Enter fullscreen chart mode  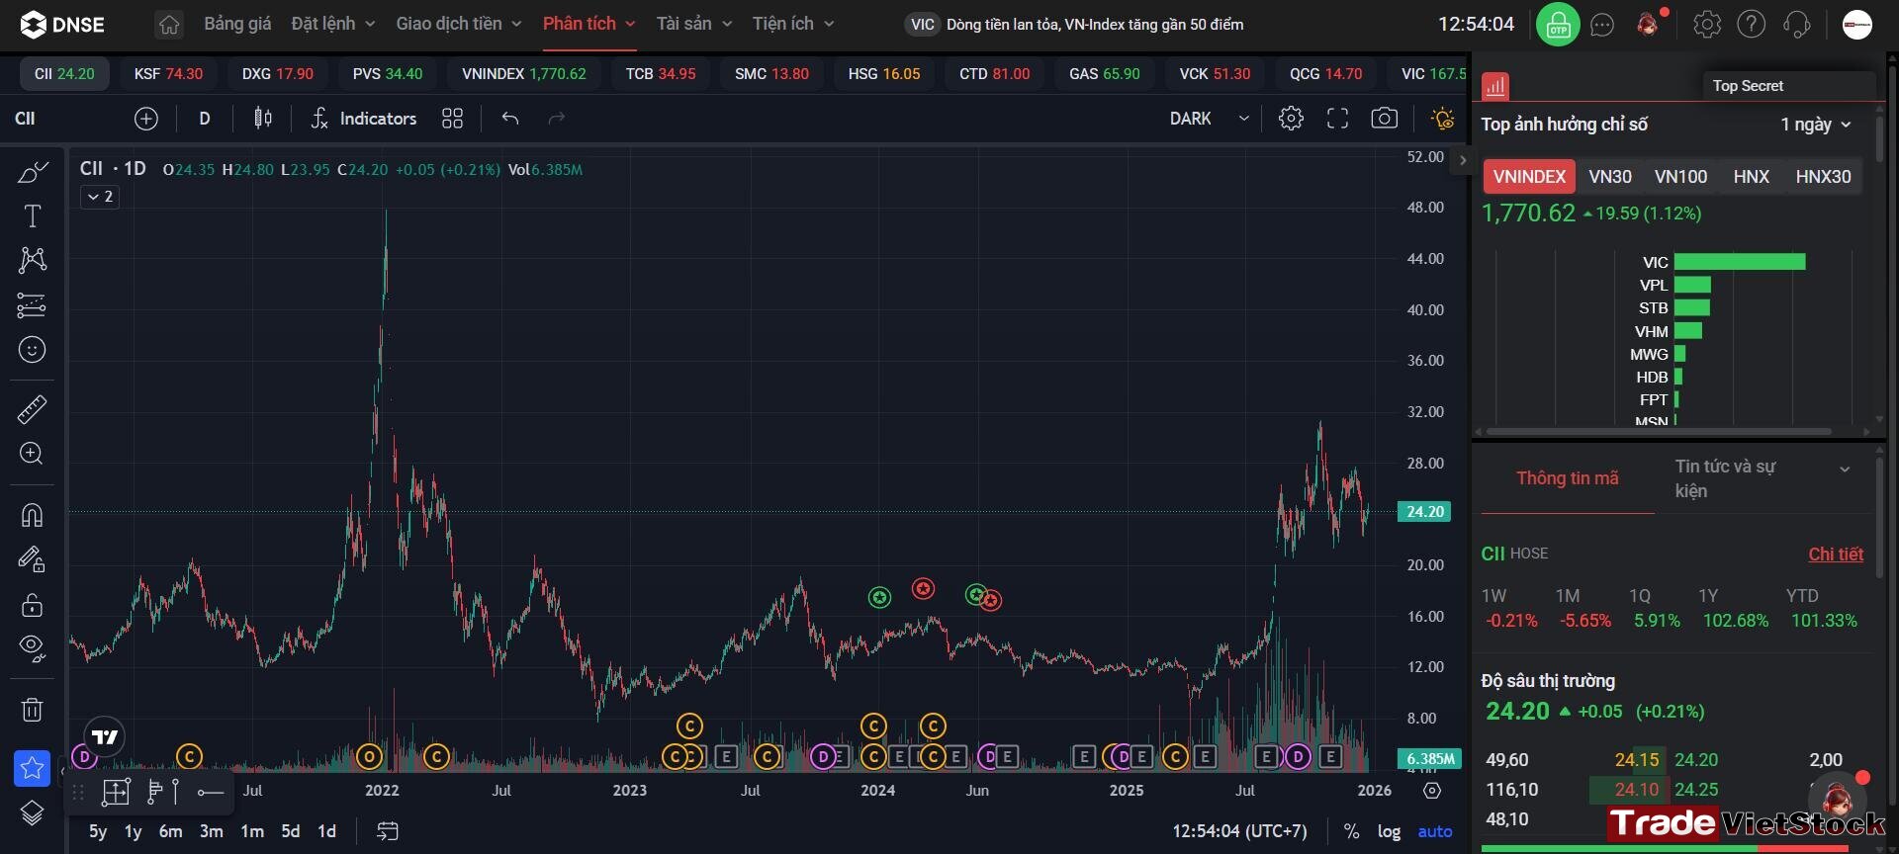[x=1337, y=119]
